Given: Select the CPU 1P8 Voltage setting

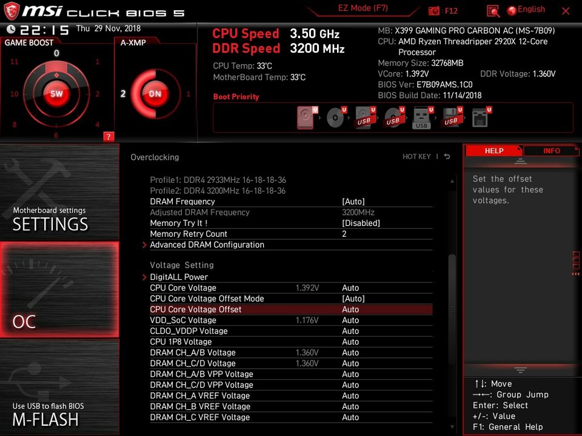Looking at the screenshot, I should [x=291, y=342].
